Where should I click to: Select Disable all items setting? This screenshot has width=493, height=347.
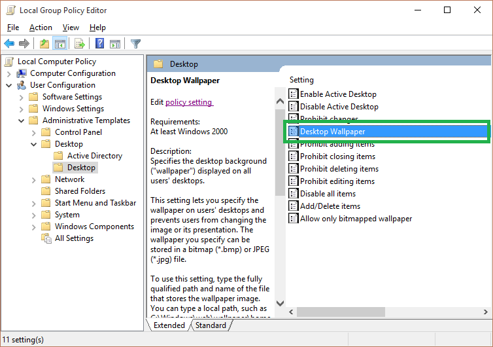pos(328,194)
